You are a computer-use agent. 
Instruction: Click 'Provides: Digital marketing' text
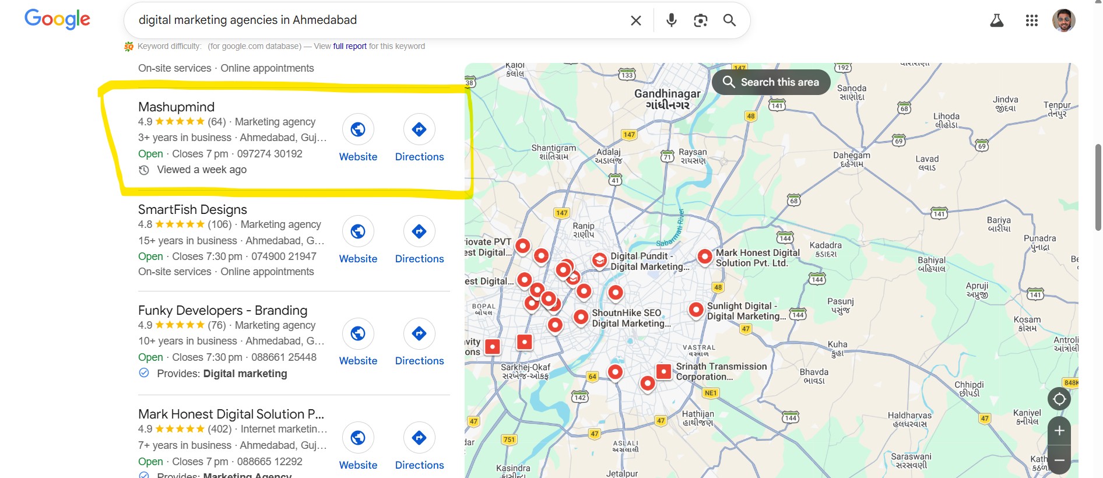222,374
